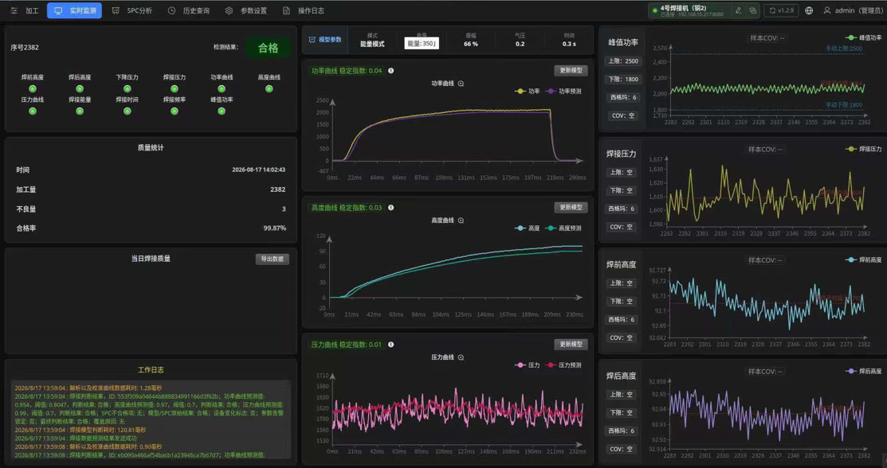Click the green connection status dot for 4号焊接机
The width and height of the screenshot is (887, 468).
pos(655,10)
